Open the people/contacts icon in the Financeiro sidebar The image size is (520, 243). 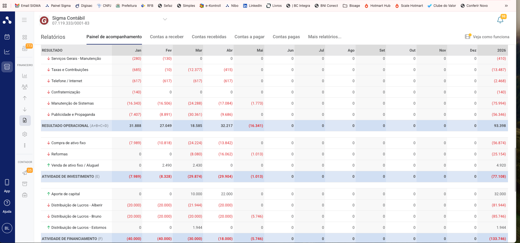point(25,87)
